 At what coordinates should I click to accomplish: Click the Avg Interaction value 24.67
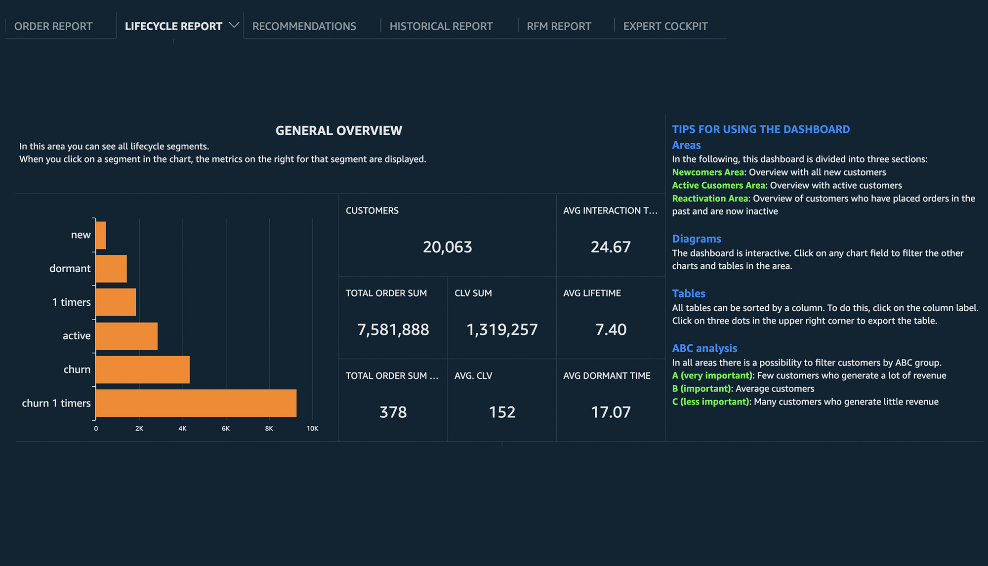611,247
